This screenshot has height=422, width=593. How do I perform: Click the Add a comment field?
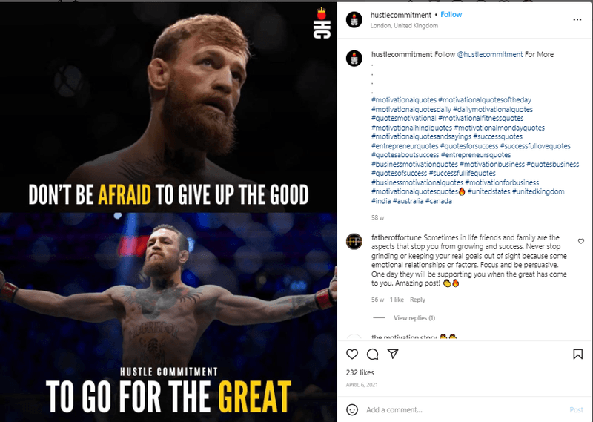(x=466, y=410)
